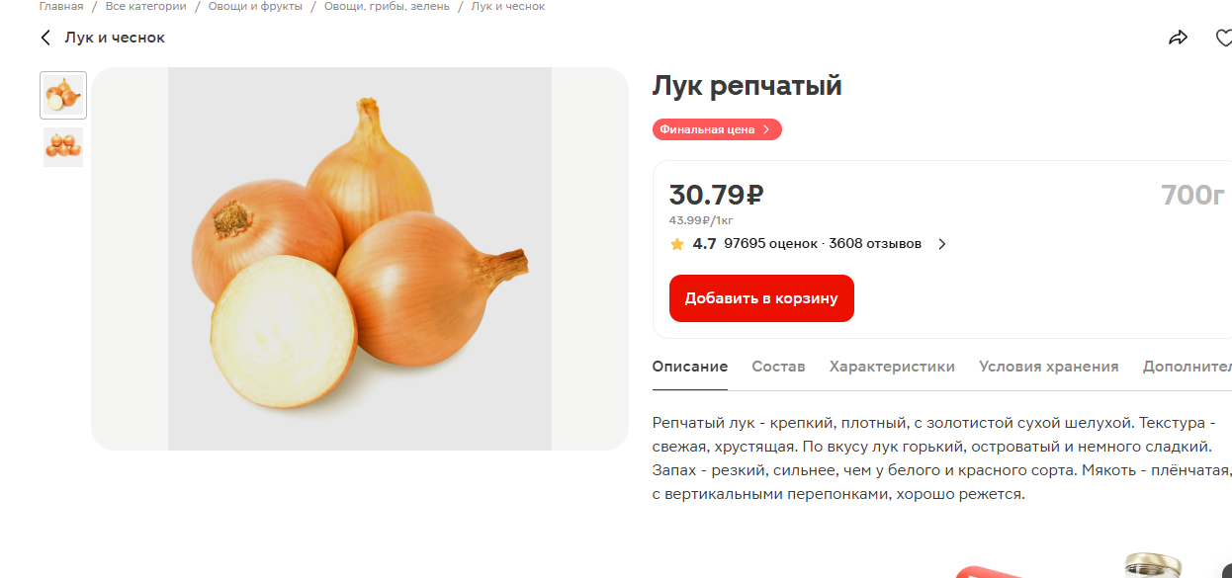Share this product via the share arrow icon
The height and width of the screenshot is (578, 1232).
(x=1178, y=38)
